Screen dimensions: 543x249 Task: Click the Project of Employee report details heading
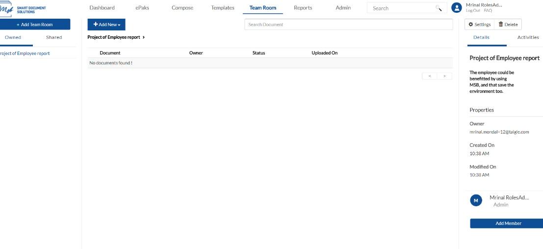point(505,58)
